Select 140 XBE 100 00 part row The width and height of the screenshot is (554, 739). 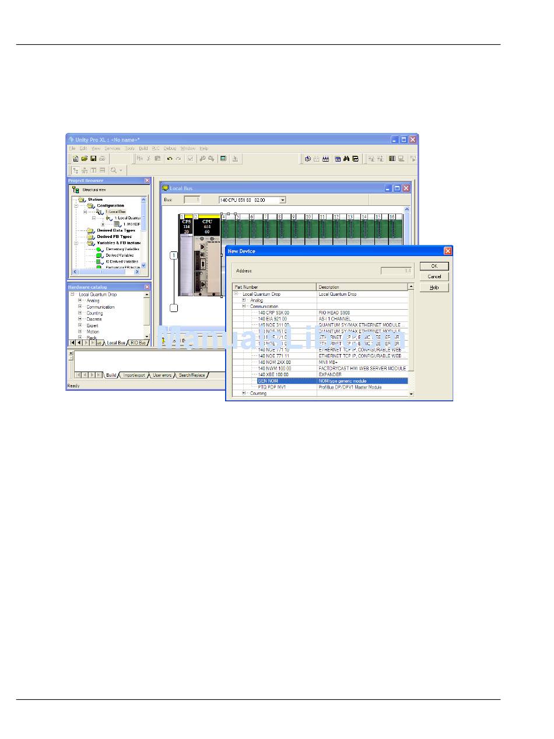(x=320, y=374)
